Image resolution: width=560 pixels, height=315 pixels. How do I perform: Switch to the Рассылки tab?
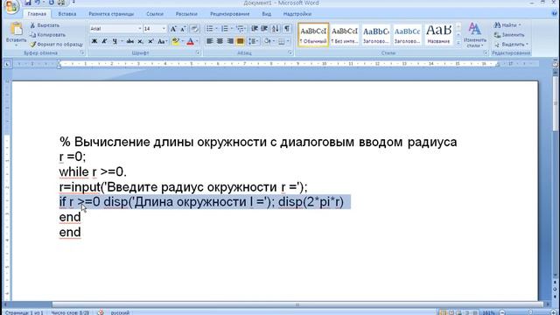[186, 14]
